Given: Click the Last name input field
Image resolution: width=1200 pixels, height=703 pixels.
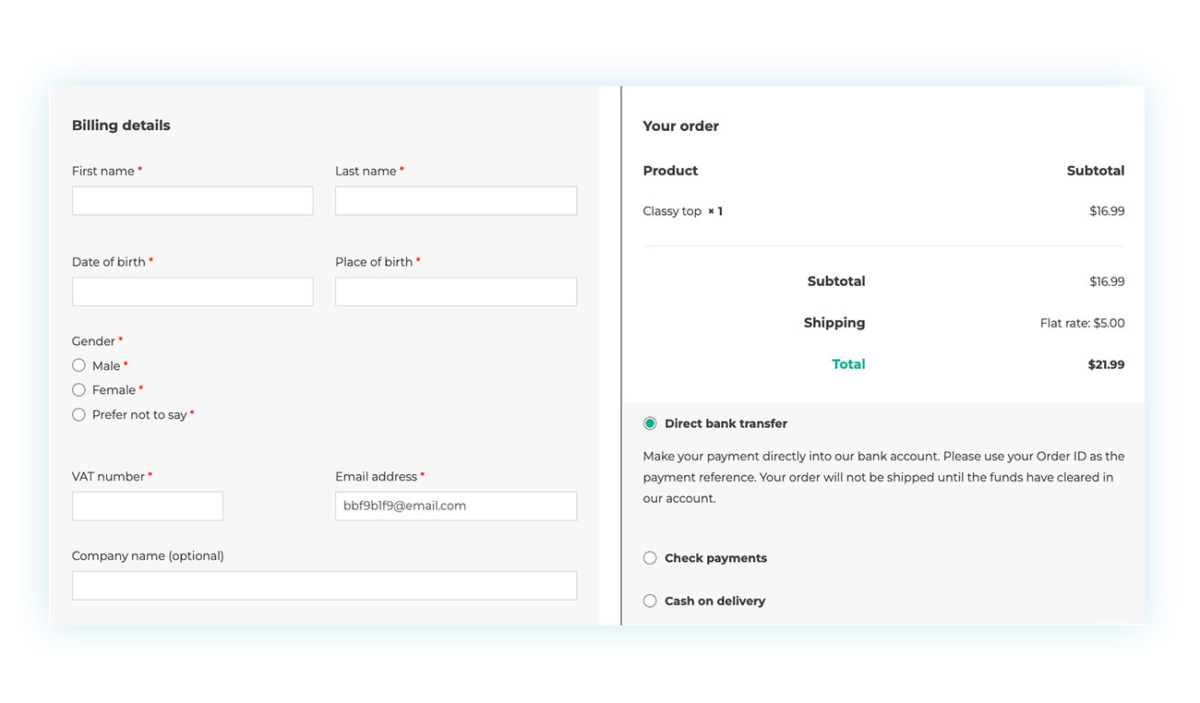Looking at the screenshot, I should click(x=455, y=200).
